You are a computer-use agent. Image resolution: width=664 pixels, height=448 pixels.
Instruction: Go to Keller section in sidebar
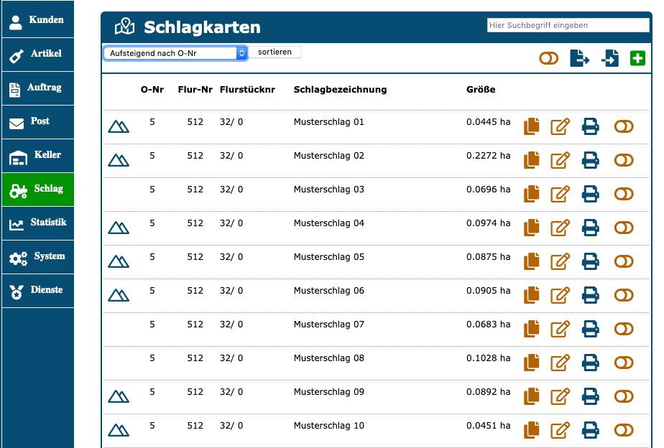click(37, 155)
